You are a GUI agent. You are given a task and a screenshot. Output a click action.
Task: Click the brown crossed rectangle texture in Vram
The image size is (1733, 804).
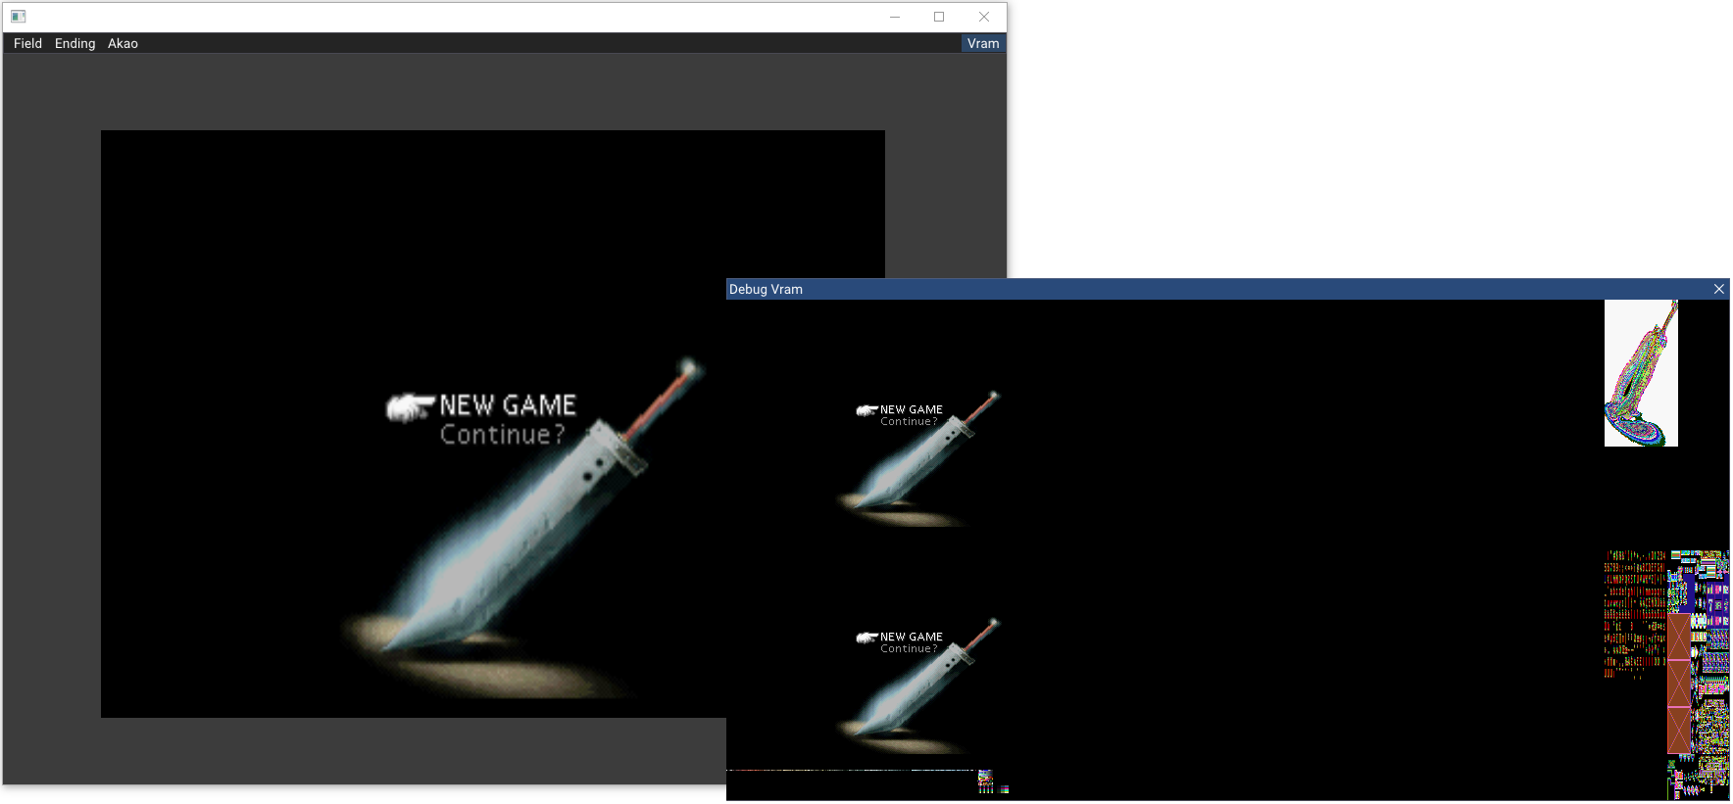click(x=1679, y=683)
